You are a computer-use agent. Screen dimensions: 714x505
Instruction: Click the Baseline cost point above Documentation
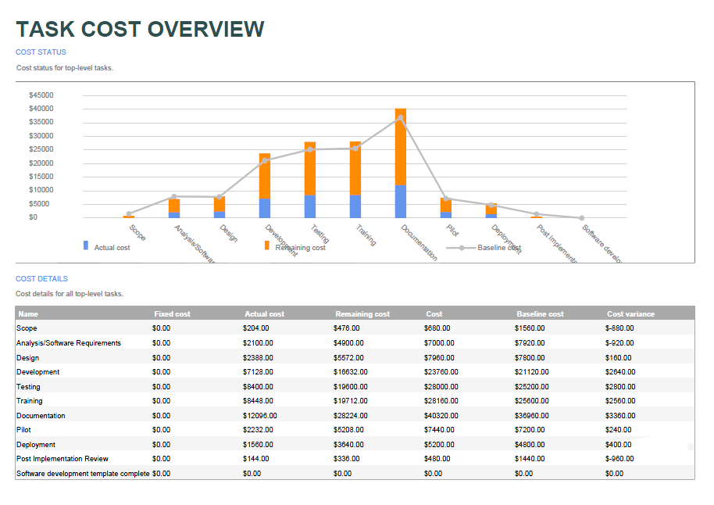point(401,118)
